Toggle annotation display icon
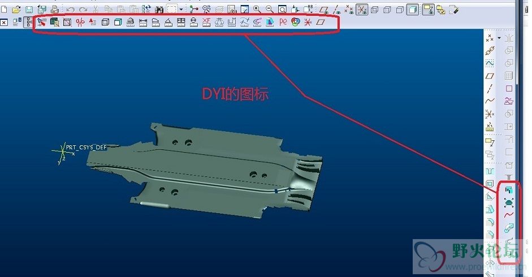Screen dimensions: 532x277 [429, 10]
